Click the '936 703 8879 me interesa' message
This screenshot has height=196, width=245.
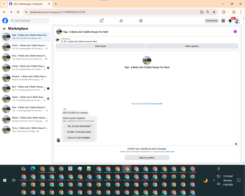pos(75,113)
